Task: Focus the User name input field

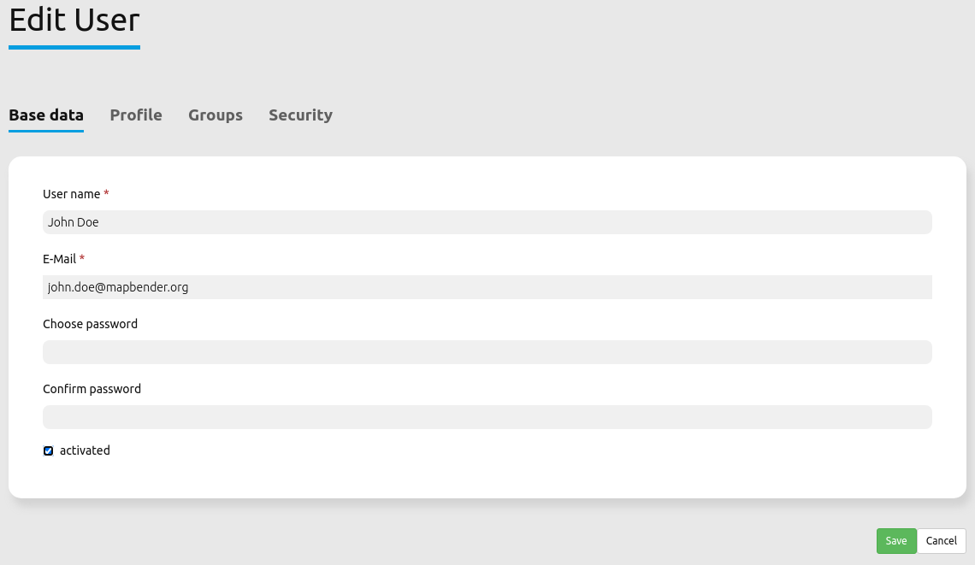Action: (487, 222)
